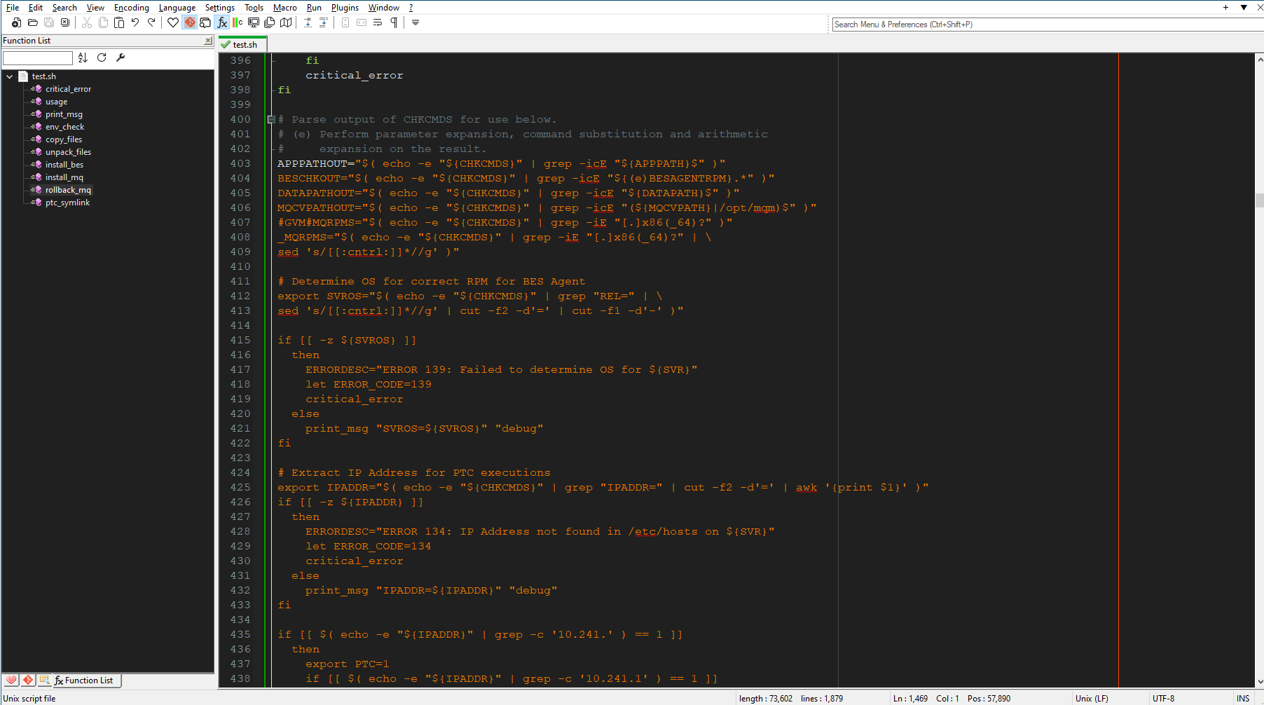Click the function list search field
Image resolution: width=1264 pixels, height=705 pixels.
tap(38, 58)
